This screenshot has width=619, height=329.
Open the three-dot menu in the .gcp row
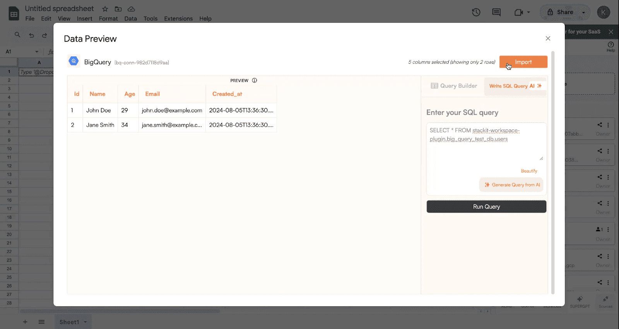click(x=608, y=256)
